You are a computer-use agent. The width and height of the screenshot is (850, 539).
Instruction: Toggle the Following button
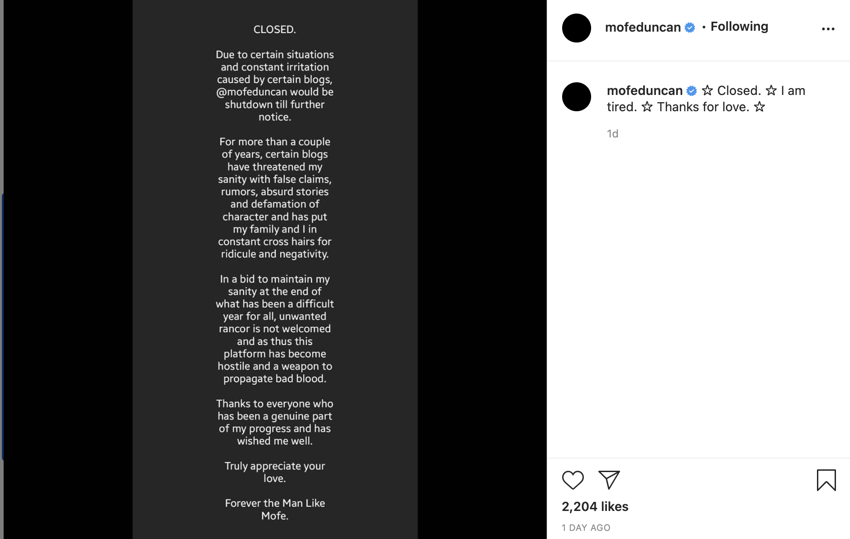coord(739,27)
